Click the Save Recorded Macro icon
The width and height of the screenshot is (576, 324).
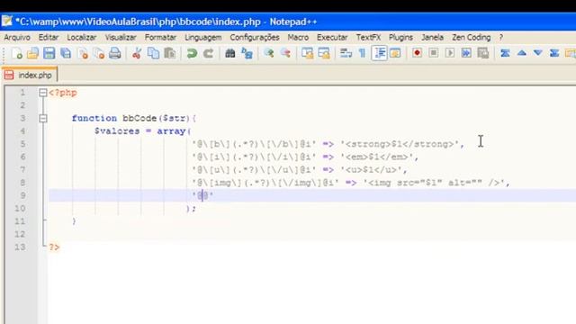pyautogui.click(x=483, y=53)
